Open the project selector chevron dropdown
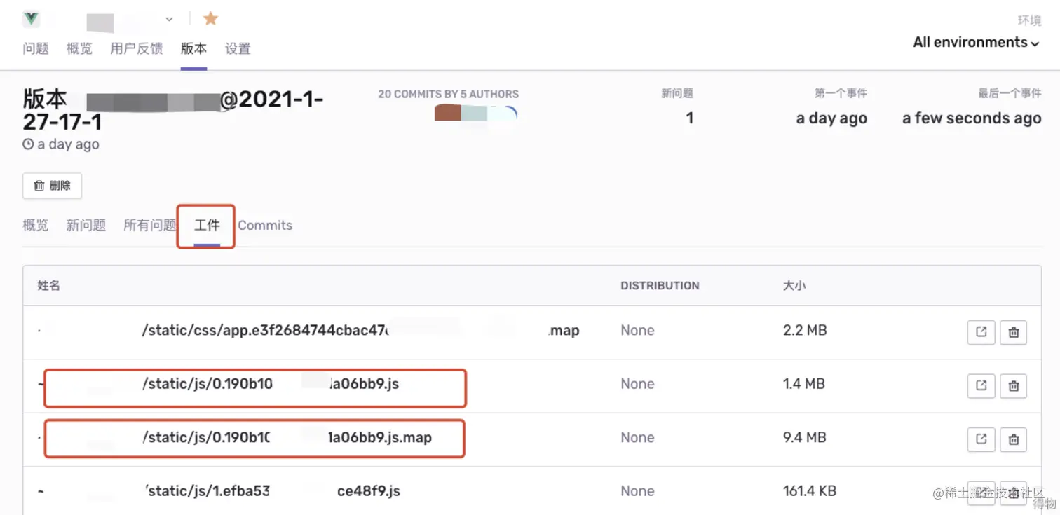1060x515 pixels. 169,19
